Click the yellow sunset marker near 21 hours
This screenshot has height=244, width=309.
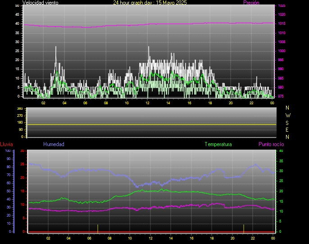[x=244, y=228]
